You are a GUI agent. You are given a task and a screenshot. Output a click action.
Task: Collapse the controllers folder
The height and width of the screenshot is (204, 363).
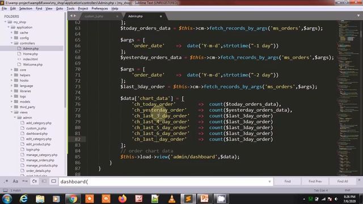pos(11,43)
